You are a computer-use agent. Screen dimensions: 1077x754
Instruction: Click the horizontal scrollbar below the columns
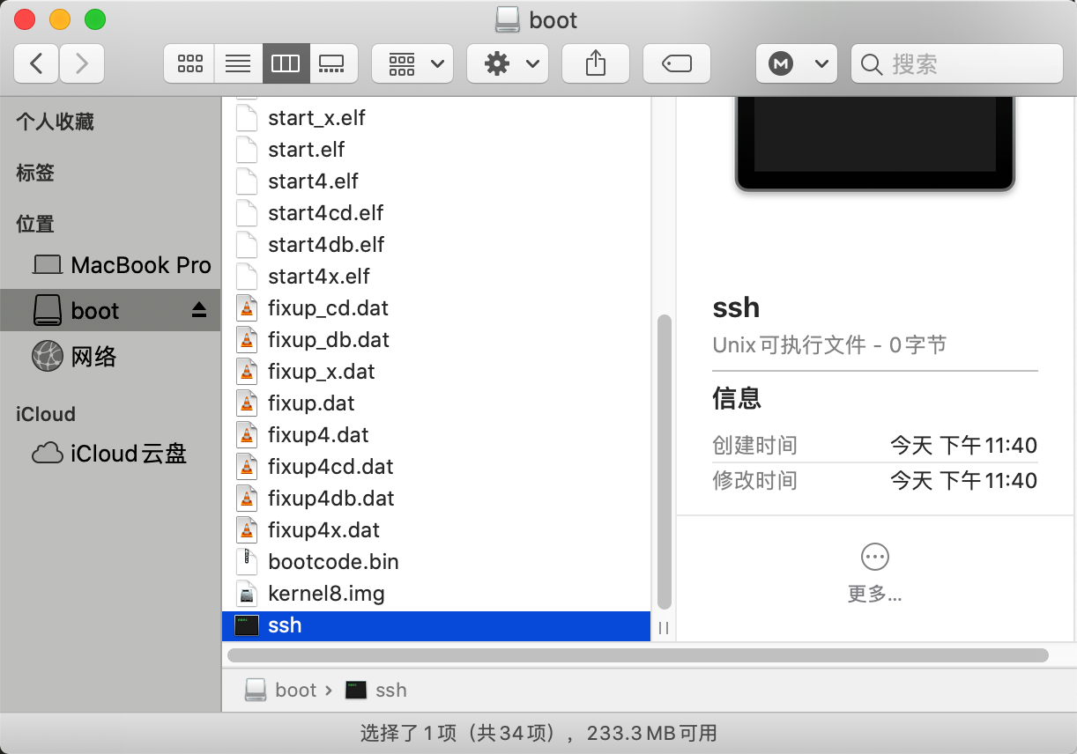[x=638, y=655]
